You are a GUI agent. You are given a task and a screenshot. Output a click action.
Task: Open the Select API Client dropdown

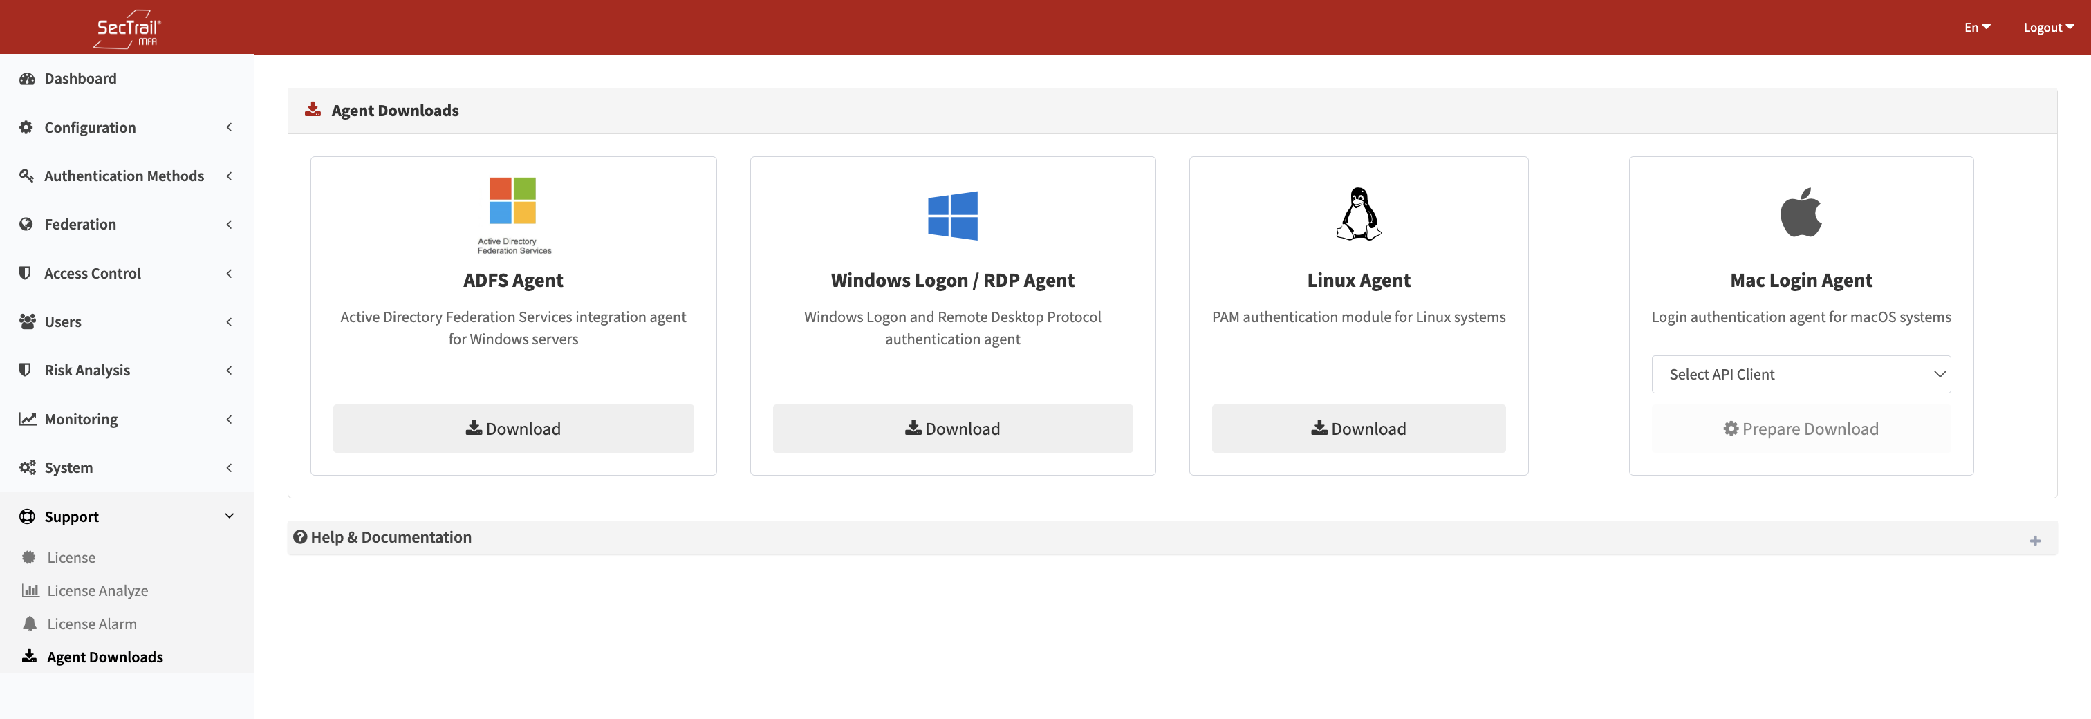click(1801, 374)
